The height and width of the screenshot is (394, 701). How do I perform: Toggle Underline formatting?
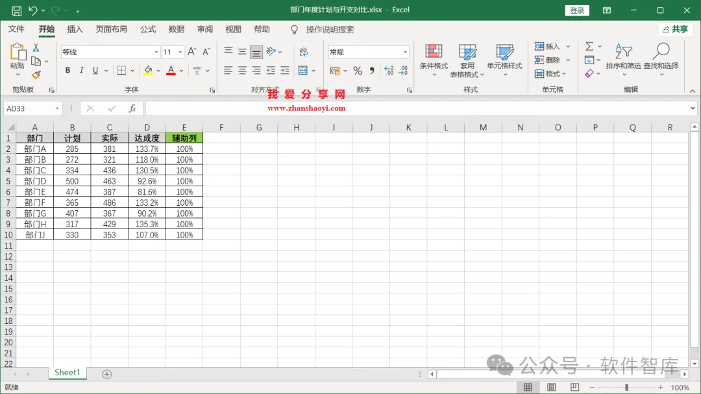point(95,70)
